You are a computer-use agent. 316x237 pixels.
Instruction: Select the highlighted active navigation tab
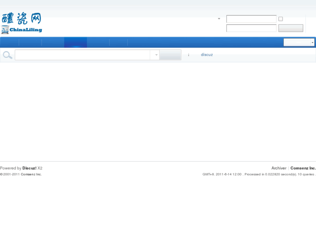tap(76, 42)
